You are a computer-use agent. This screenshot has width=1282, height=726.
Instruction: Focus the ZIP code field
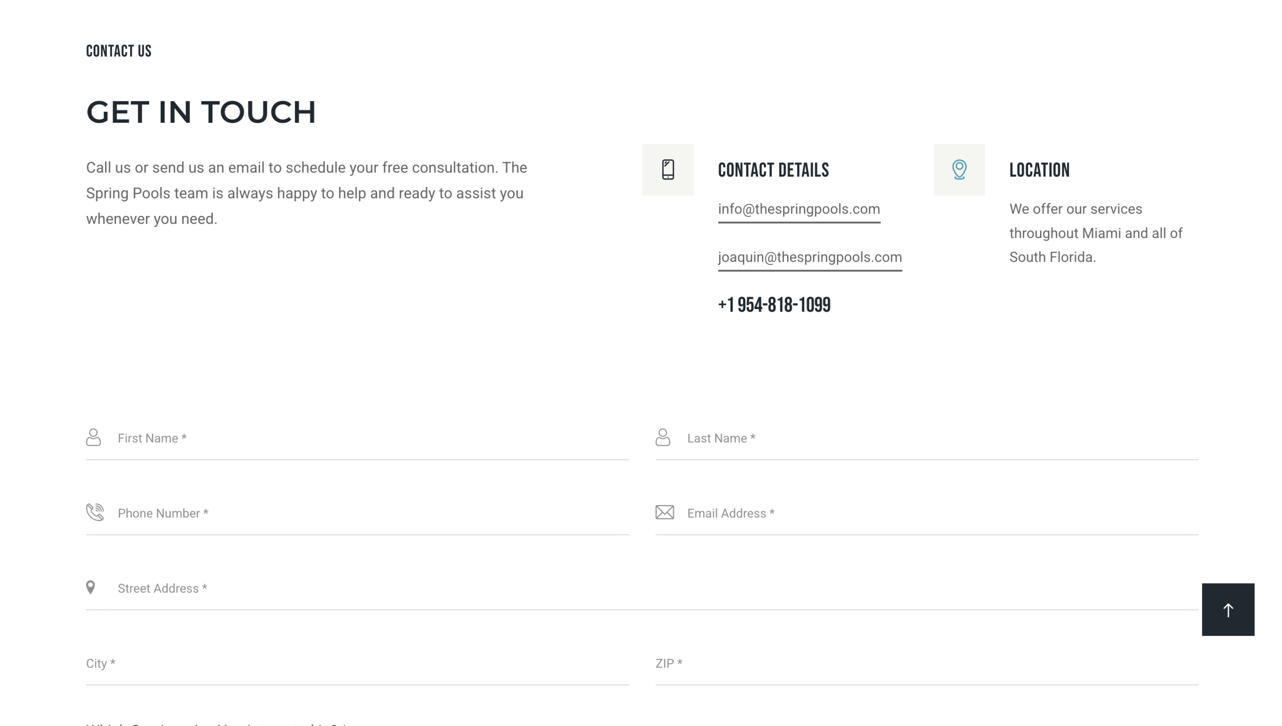926,664
